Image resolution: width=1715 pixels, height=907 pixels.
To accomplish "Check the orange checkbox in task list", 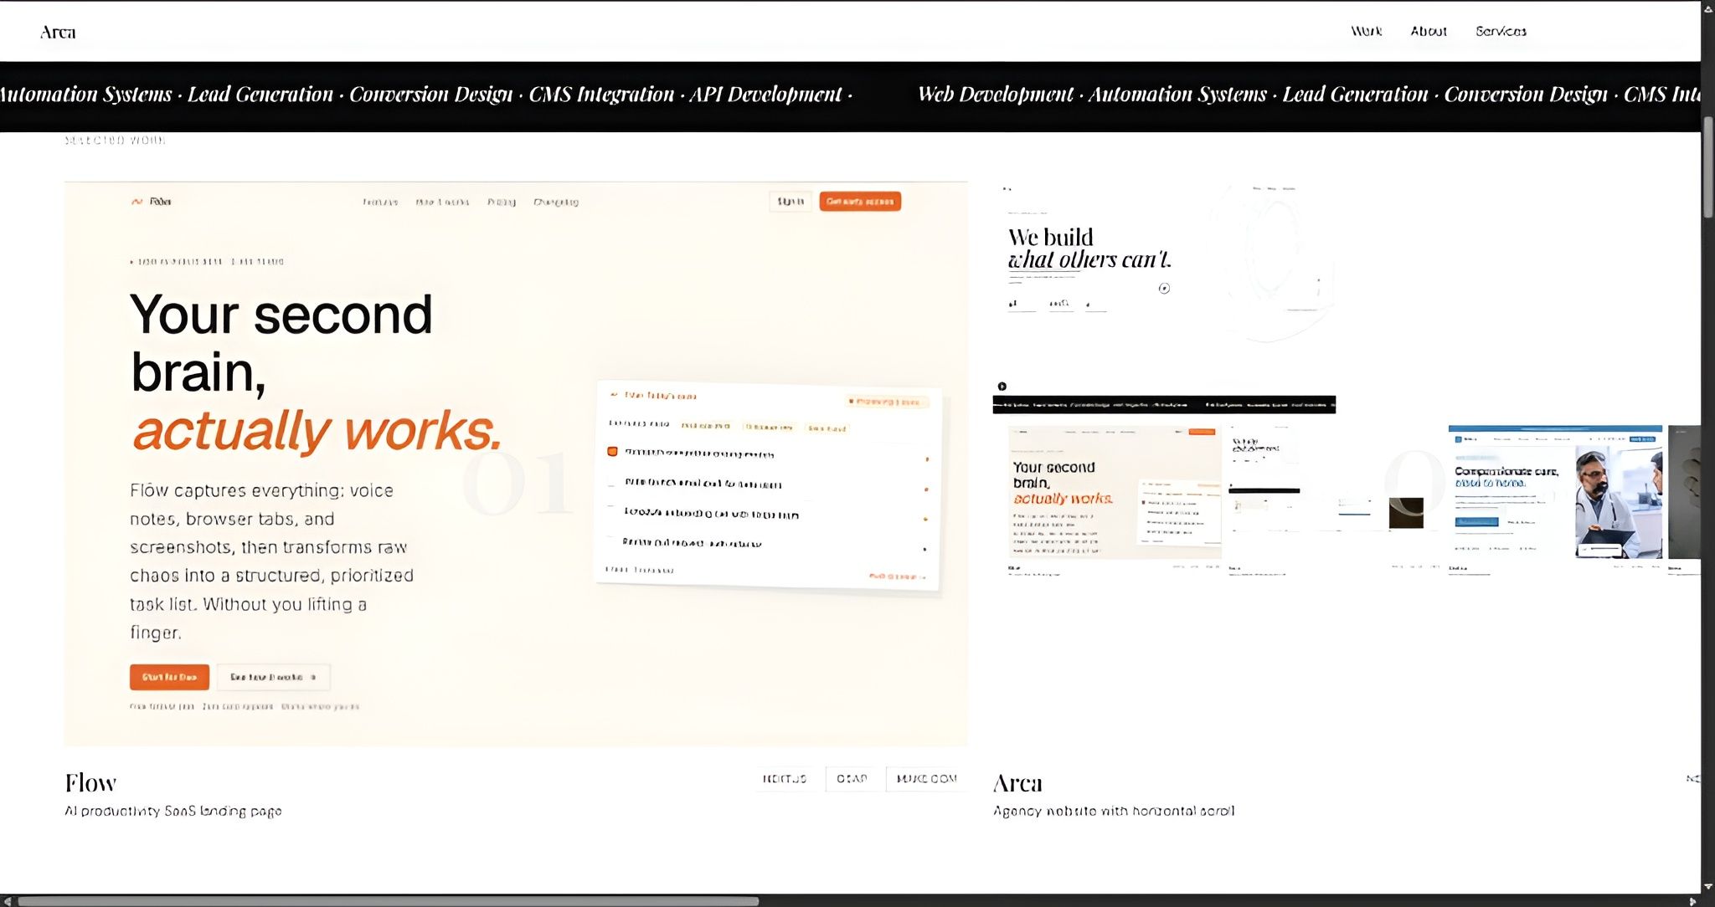I will click(612, 452).
